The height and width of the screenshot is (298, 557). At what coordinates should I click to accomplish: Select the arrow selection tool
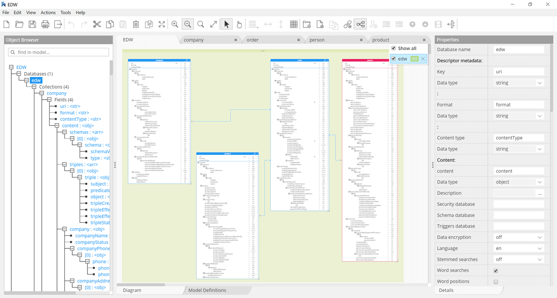click(226, 24)
